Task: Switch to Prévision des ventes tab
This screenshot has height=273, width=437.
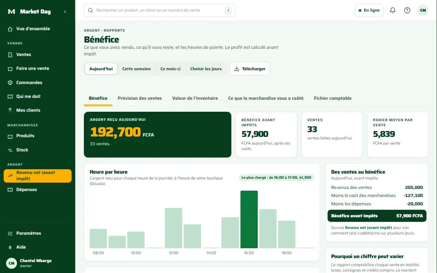Action: click(x=140, y=98)
